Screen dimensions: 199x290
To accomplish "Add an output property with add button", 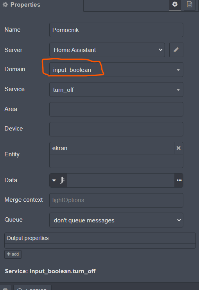I will [x=13, y=254].
